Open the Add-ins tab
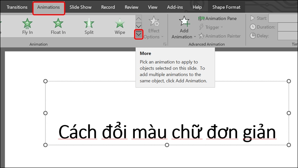The image size is (298, 168). pos(175,7)
